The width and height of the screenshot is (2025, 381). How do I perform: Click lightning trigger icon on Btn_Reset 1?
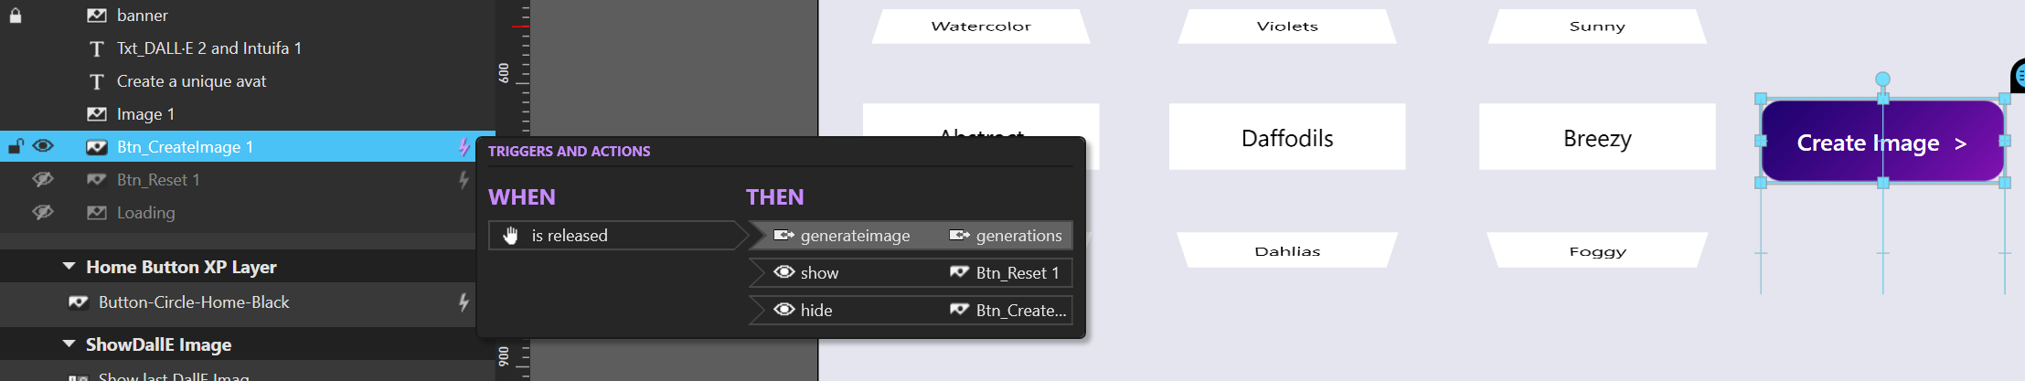(464, 180)
